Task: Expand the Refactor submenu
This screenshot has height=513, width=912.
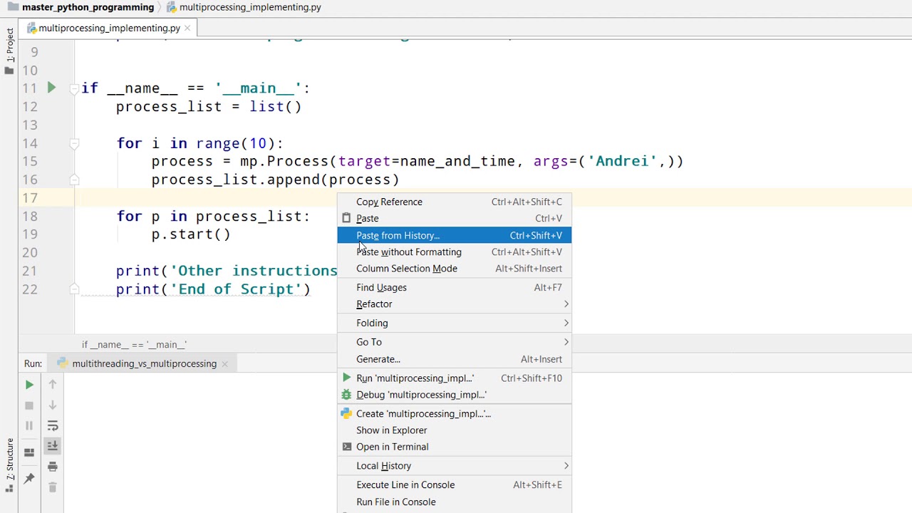Action: [x=454, y=304]
